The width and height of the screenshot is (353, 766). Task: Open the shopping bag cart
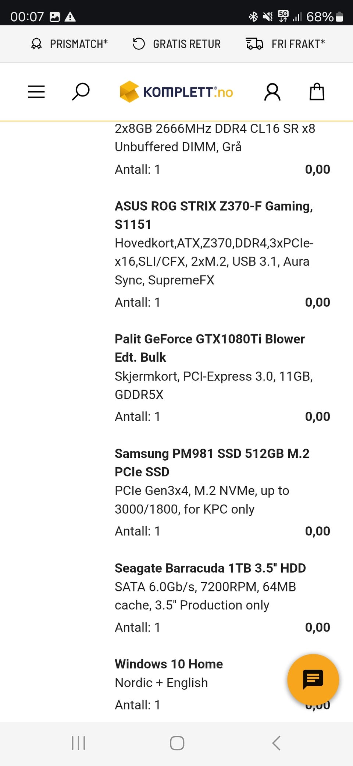pos(317,92)
